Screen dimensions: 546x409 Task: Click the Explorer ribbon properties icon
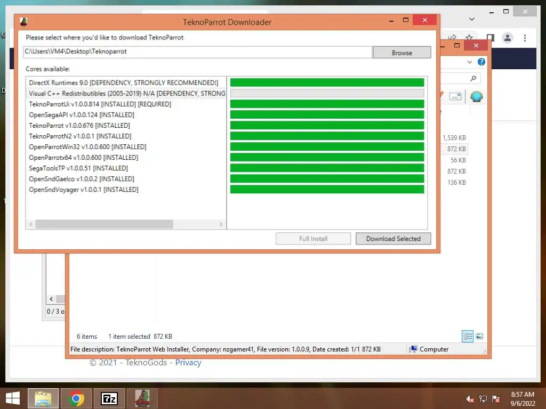click(x=455, y=96)
